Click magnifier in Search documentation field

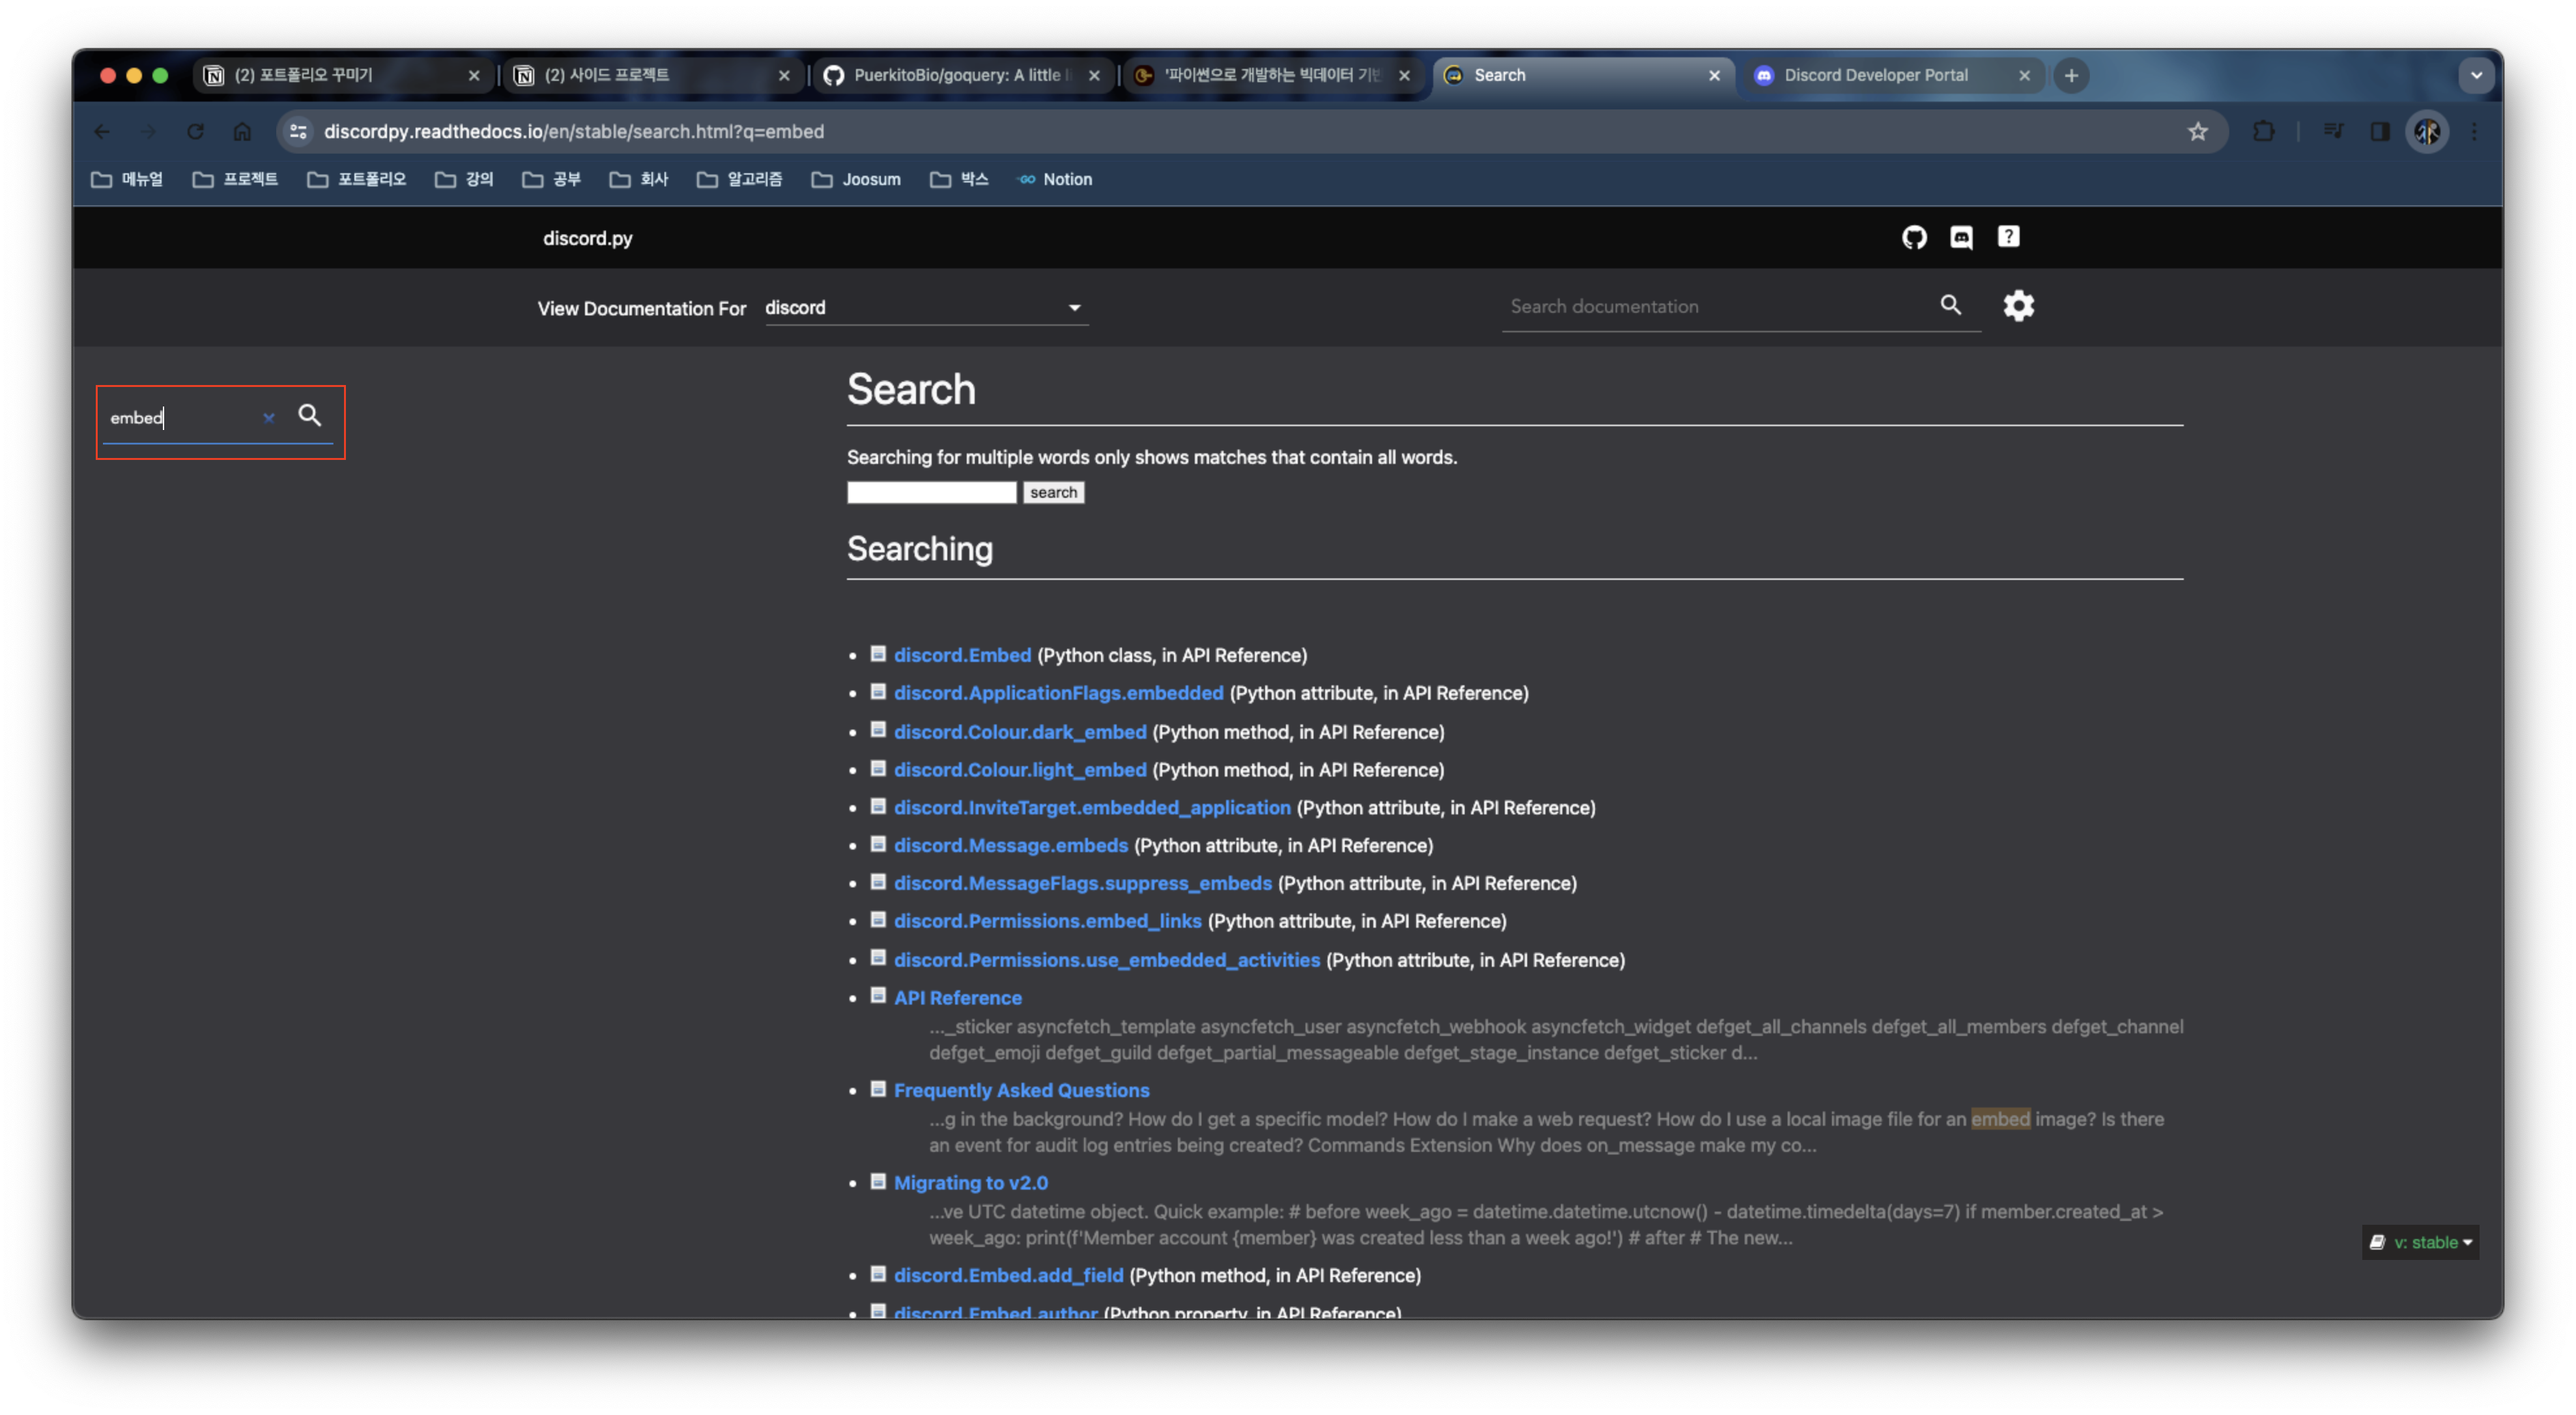[1950, 305]
